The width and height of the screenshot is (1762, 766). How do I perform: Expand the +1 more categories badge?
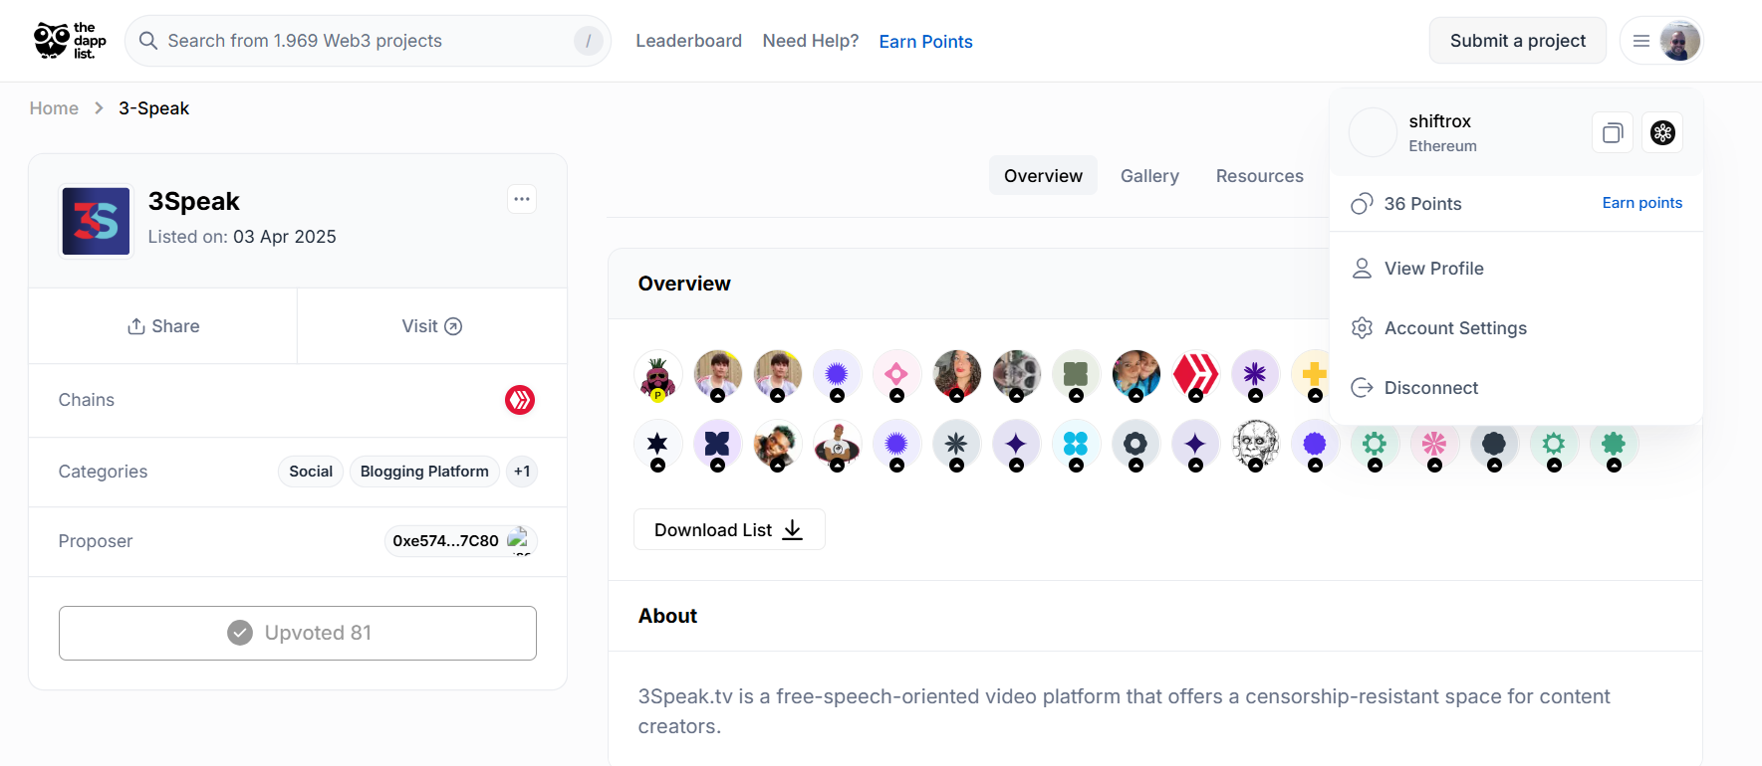coord(522,472)
